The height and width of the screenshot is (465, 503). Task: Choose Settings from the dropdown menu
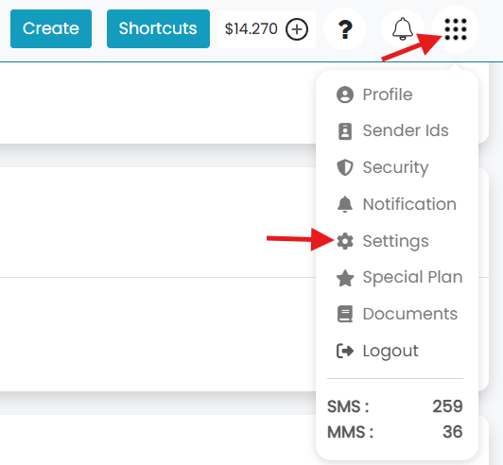pyautogui.click(x=395, y=241)
